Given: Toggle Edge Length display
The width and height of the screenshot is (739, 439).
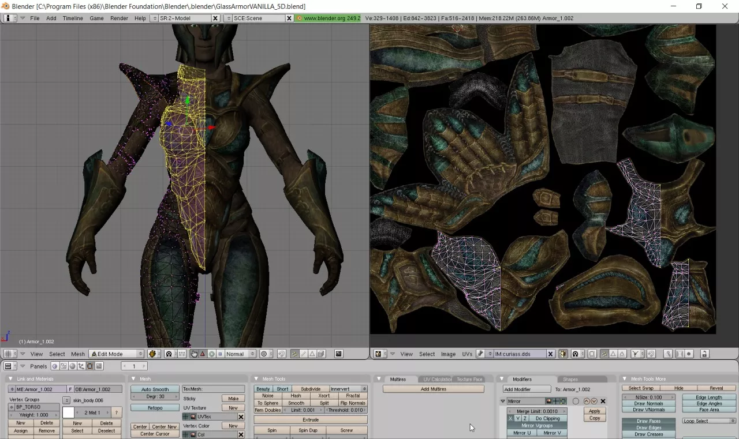Looking at the screenshot, I should click(708, 397).
